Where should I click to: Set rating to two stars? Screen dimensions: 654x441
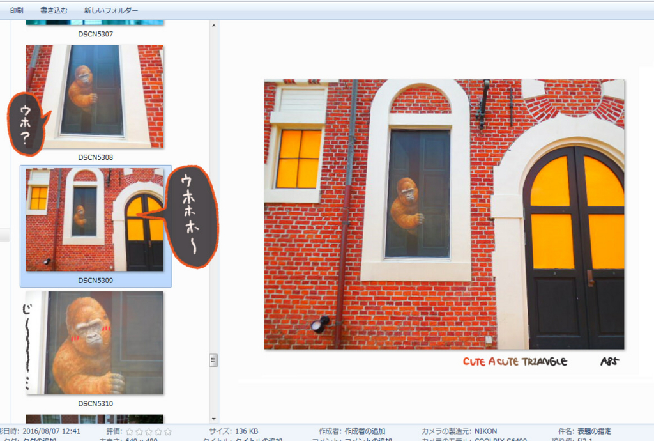click(x=139, y=432)
